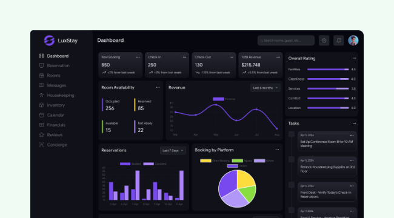
Task: Open Calendar in the sidebar
Action: coord(56,115)
